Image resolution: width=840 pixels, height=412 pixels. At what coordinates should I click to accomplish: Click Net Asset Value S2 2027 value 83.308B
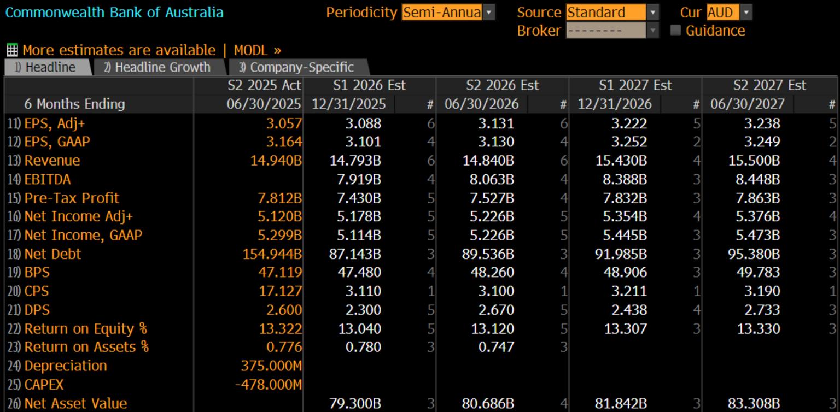(x=754, y=403)
